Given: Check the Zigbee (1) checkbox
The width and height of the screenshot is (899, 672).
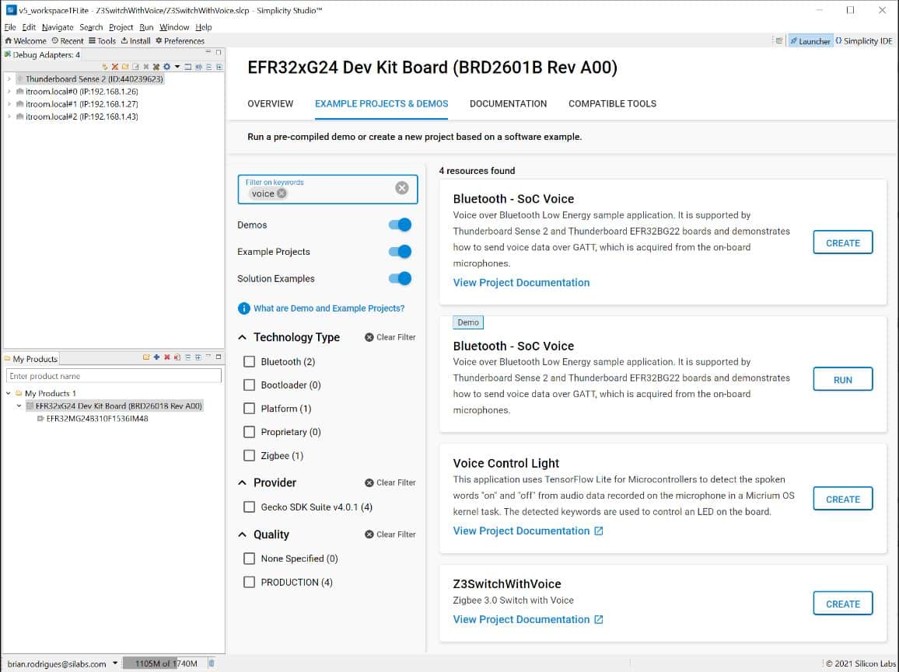Looking at the screenshot, I should pos(250,455).
